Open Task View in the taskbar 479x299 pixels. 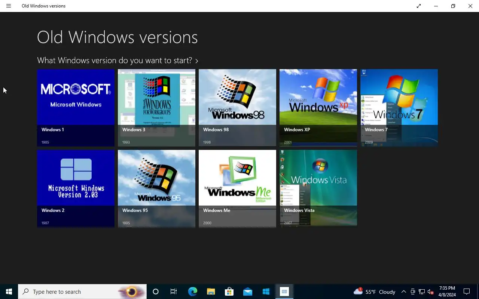(174, 292)
